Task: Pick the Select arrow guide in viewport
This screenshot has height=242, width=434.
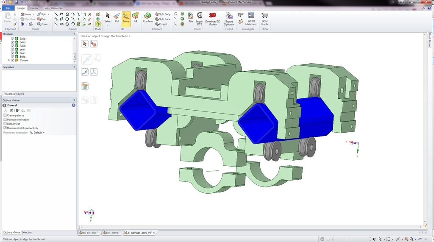Action: click(x=85, y=44)
